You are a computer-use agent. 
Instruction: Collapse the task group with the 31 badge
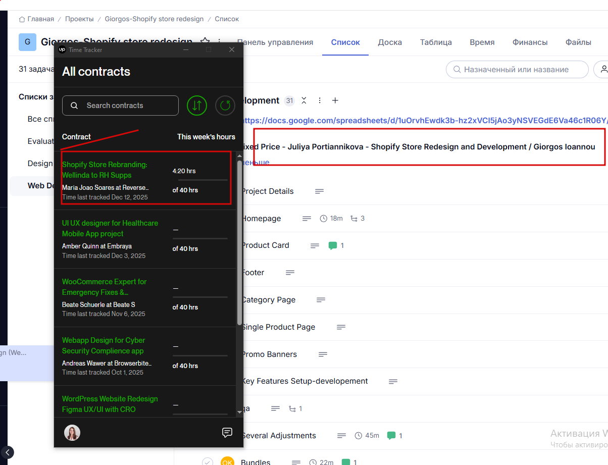click(x=304, y=100)
